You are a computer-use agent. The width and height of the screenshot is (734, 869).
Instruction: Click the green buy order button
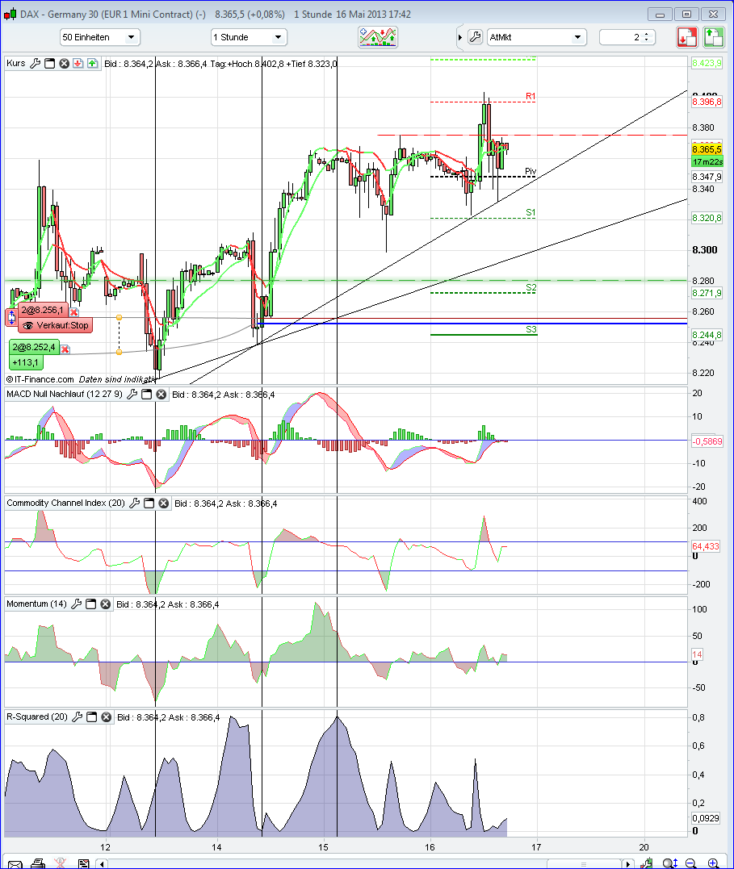(714, 37)
